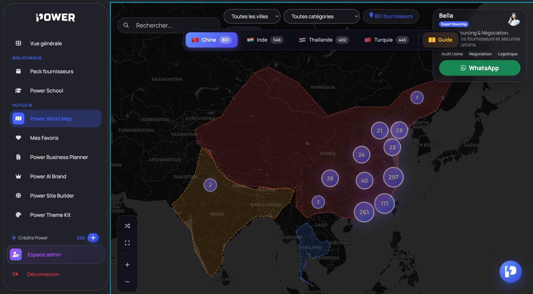The image size is (533, 294).
Task: Open the Toutes les villes dropdown
Action: click(252, 16)
